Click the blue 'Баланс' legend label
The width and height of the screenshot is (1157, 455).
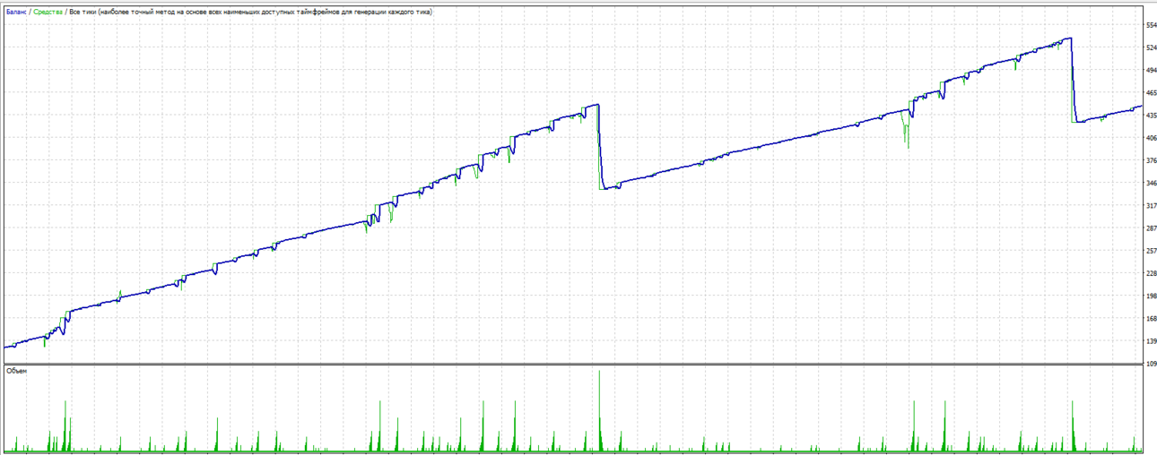pyautogui.click(x=16, y=13)
